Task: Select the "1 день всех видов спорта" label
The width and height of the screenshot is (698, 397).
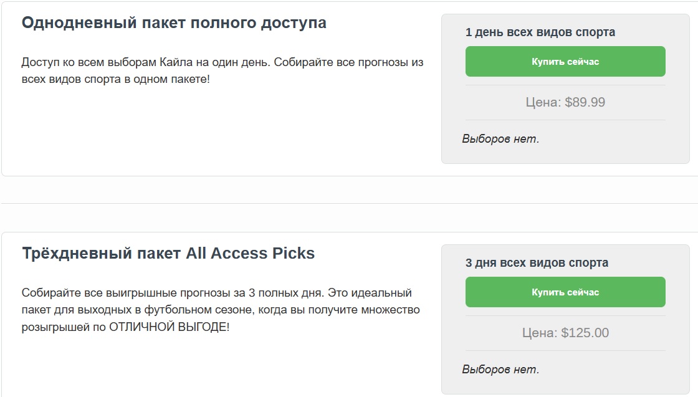Action: (540, 32)
